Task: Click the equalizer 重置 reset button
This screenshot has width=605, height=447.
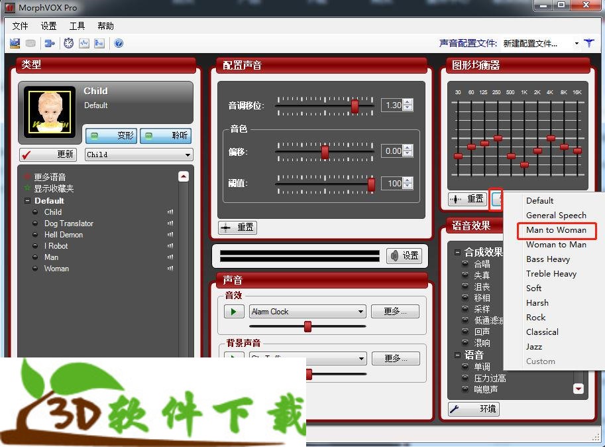Action: pos(467,199)
